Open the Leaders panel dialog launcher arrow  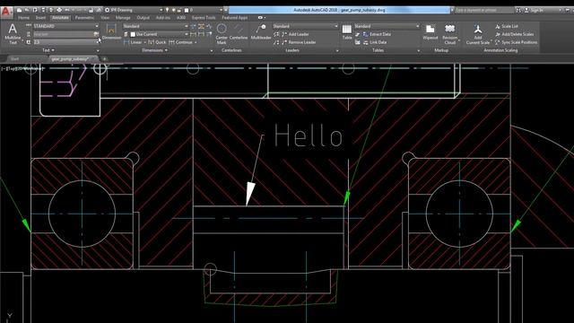(337, 50)
